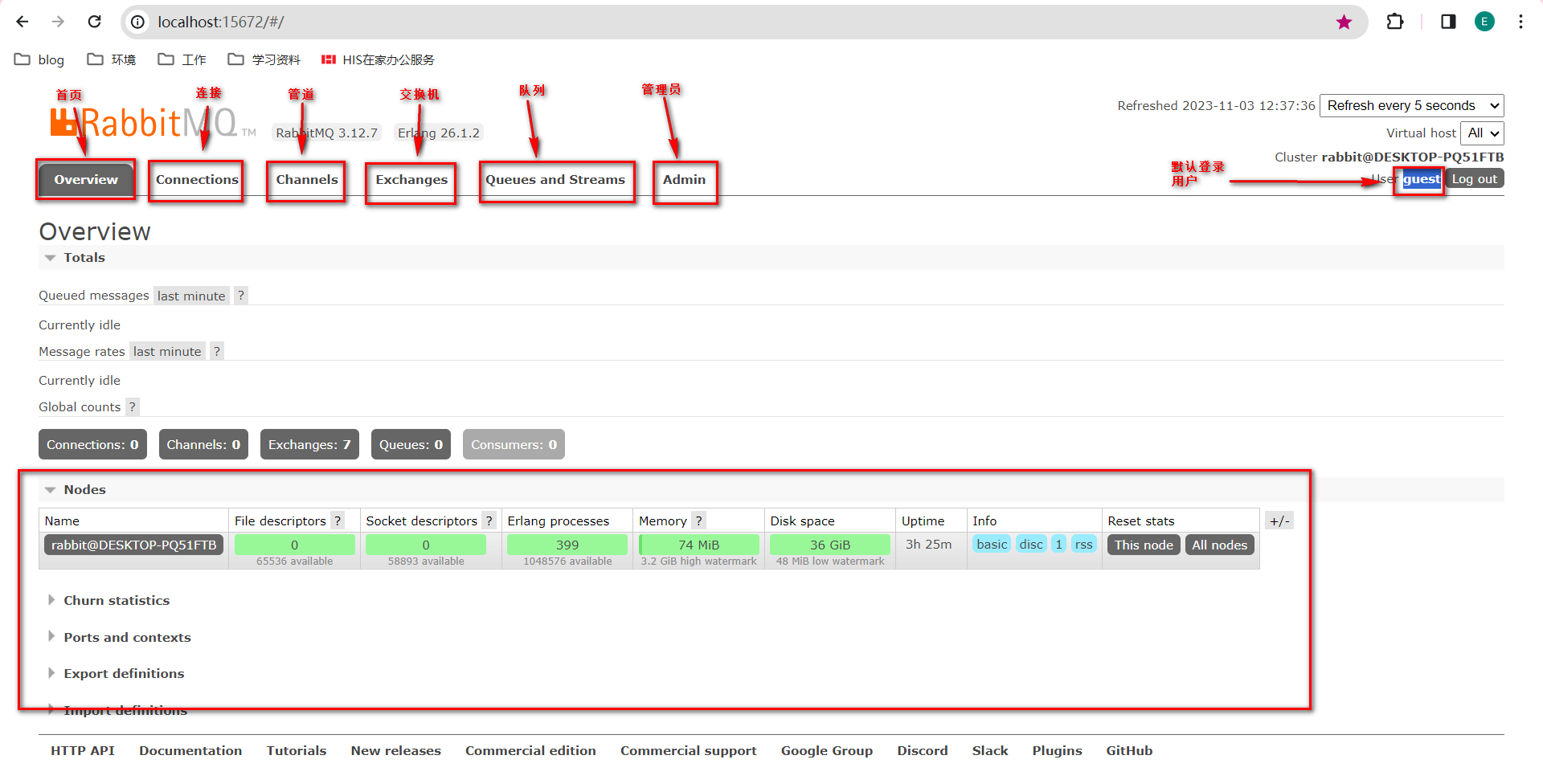The width and height of the screenshot is (1543, 784).
Task: Click the bookmark star icon
Action: [x=1344, y=22]
